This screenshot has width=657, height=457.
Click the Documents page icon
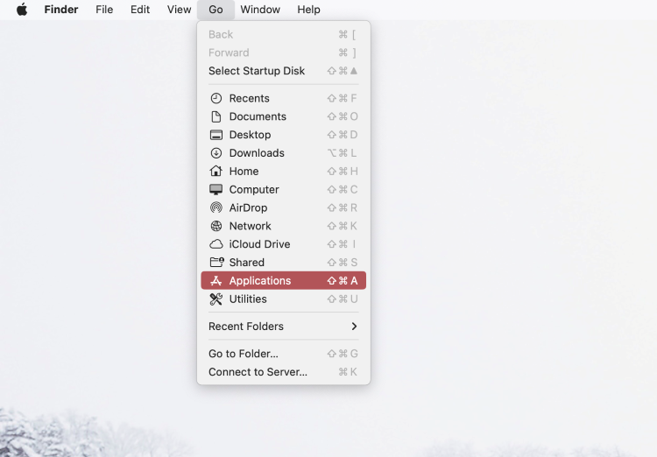point(216,116)
